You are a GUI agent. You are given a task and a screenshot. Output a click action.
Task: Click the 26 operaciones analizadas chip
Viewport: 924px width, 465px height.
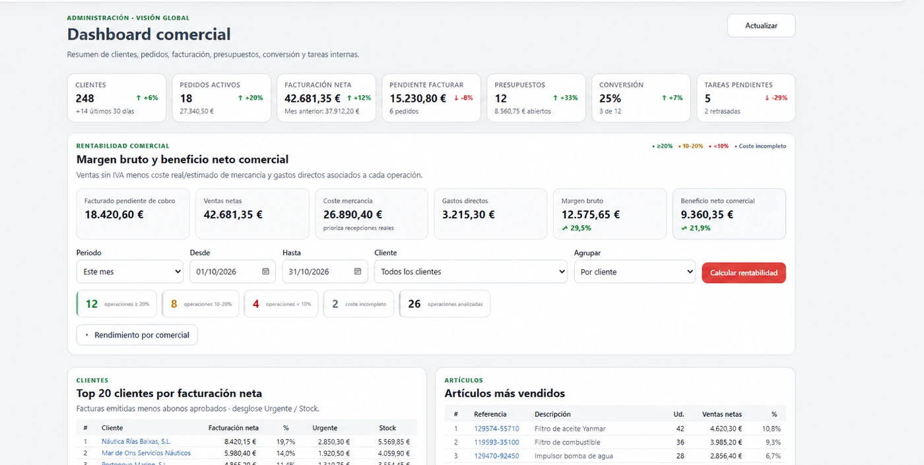pyautogui.click(x=445, y=304)
